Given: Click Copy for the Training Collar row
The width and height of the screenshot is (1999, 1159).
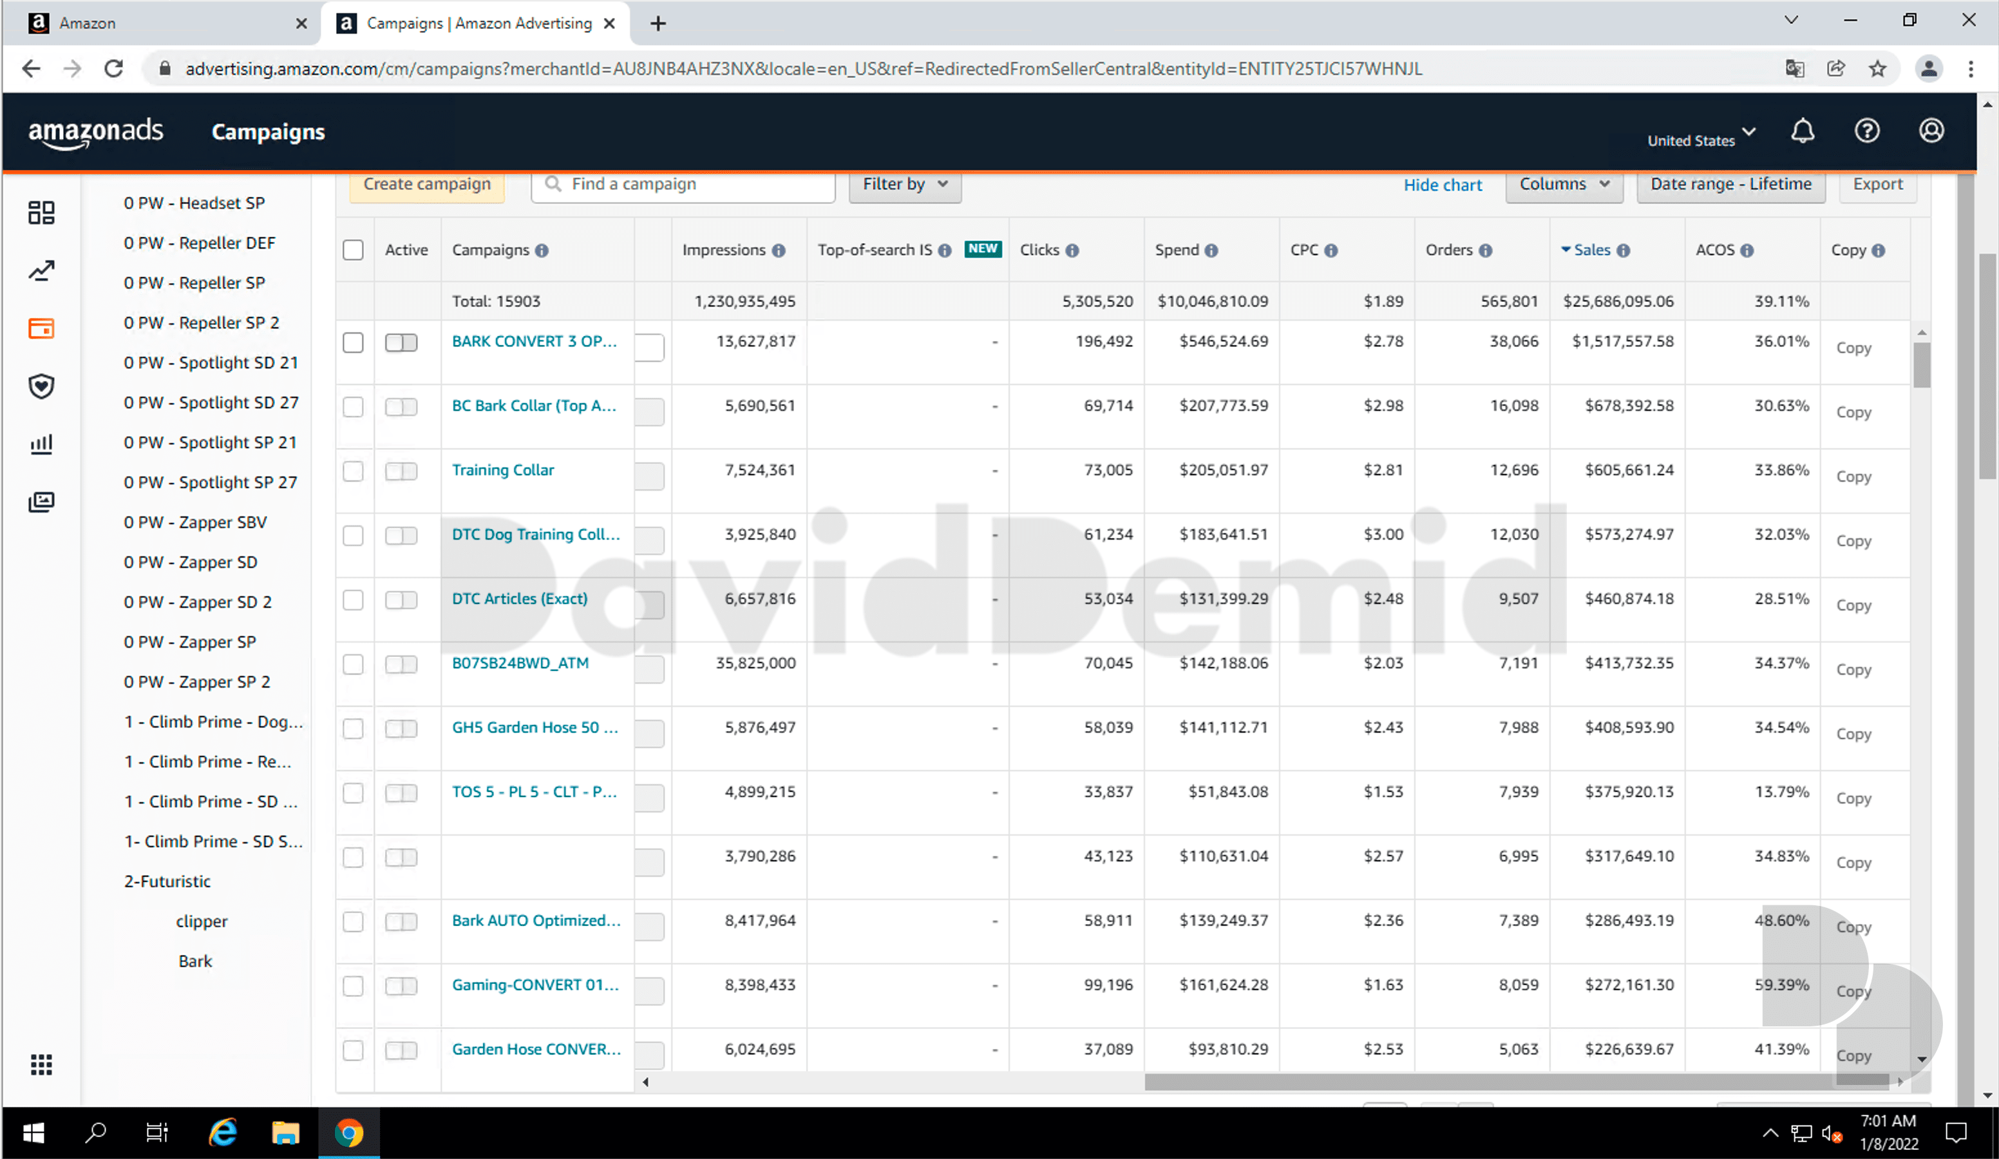Looking at the screenshot, I should pos(1853,476).
